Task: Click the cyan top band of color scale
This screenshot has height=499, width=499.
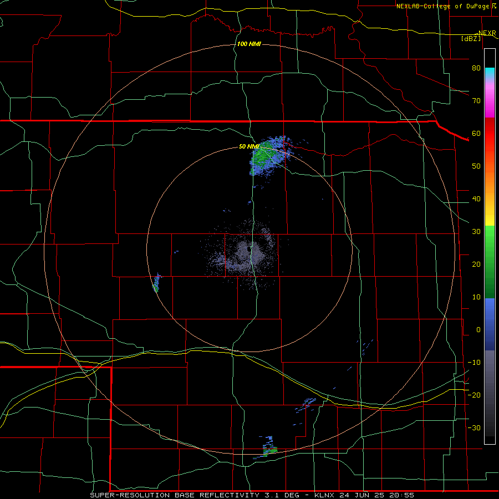Action: (490, 73)
